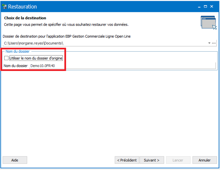Click the greyed-out Lancer button

point(178,160)
